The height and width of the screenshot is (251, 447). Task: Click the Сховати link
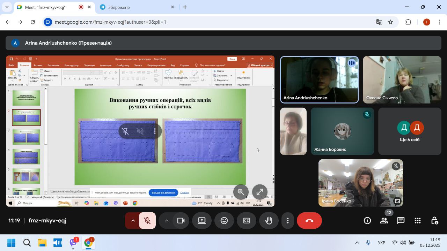[x=185, y=192]
